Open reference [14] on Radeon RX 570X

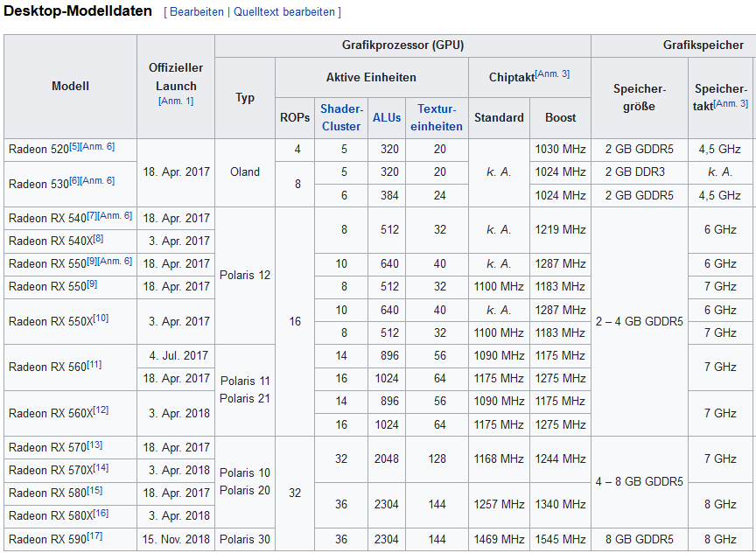click(x=101, y=467)
